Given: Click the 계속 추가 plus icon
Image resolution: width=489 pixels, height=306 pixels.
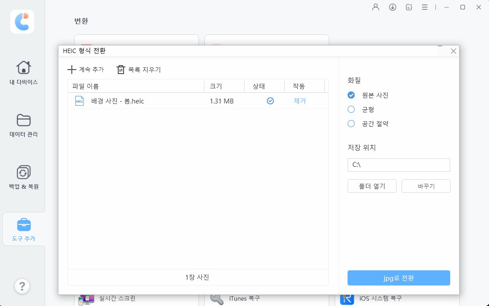Looking at the screenshot, I should 72,70.
